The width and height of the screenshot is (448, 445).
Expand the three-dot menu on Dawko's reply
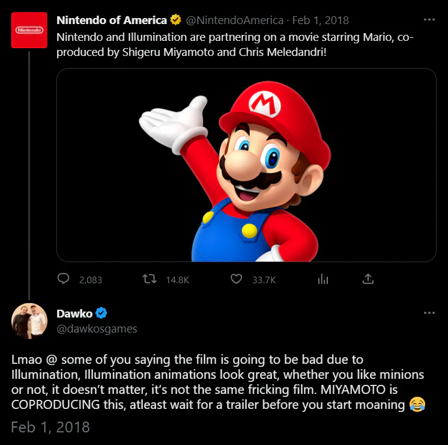click(429, 313)
